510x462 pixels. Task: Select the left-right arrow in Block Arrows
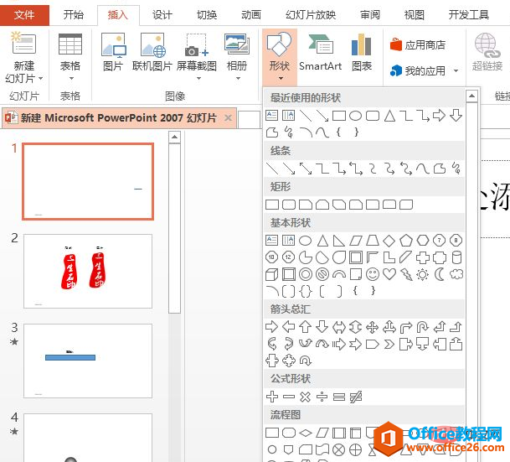point(338,327)
